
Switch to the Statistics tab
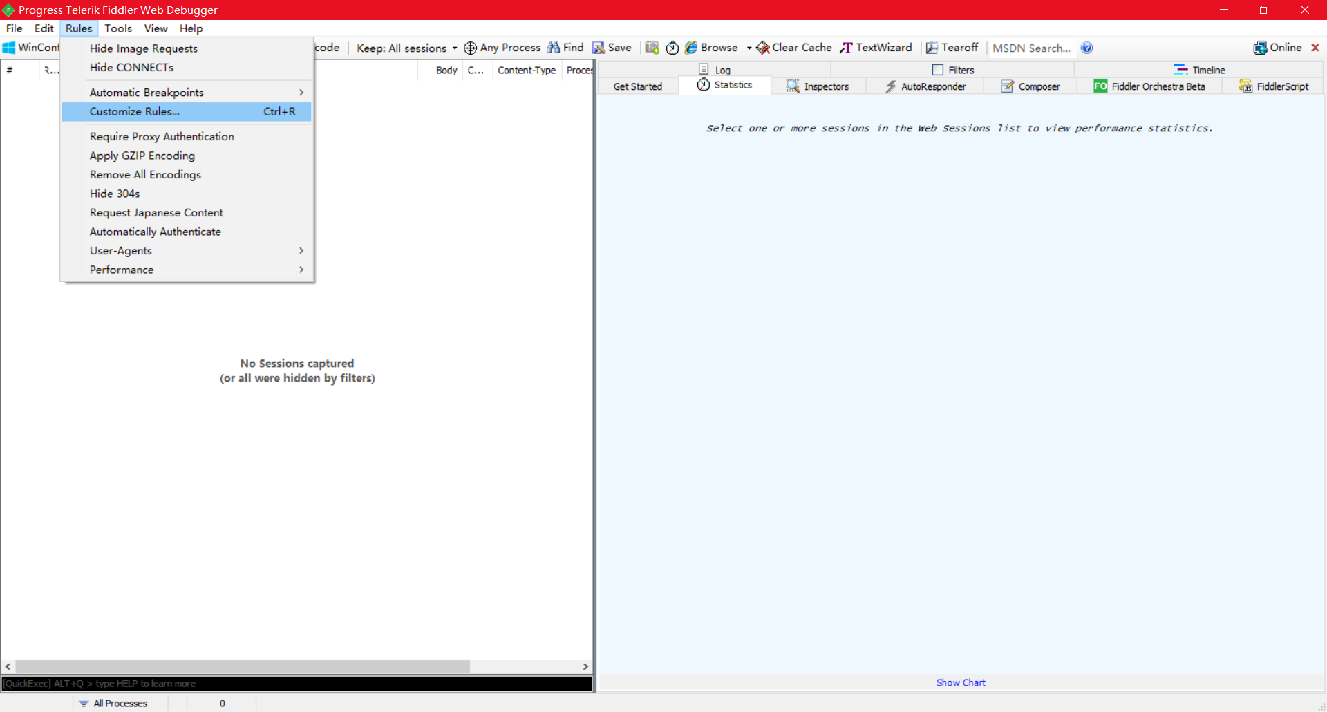[725, 85]
